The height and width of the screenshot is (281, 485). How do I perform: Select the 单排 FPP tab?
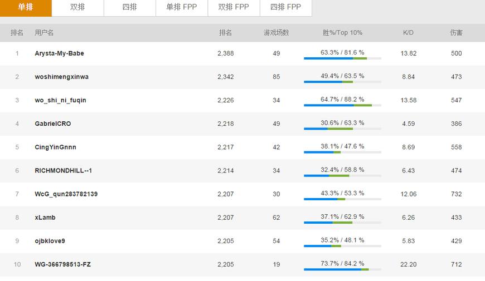coord(181,7)
